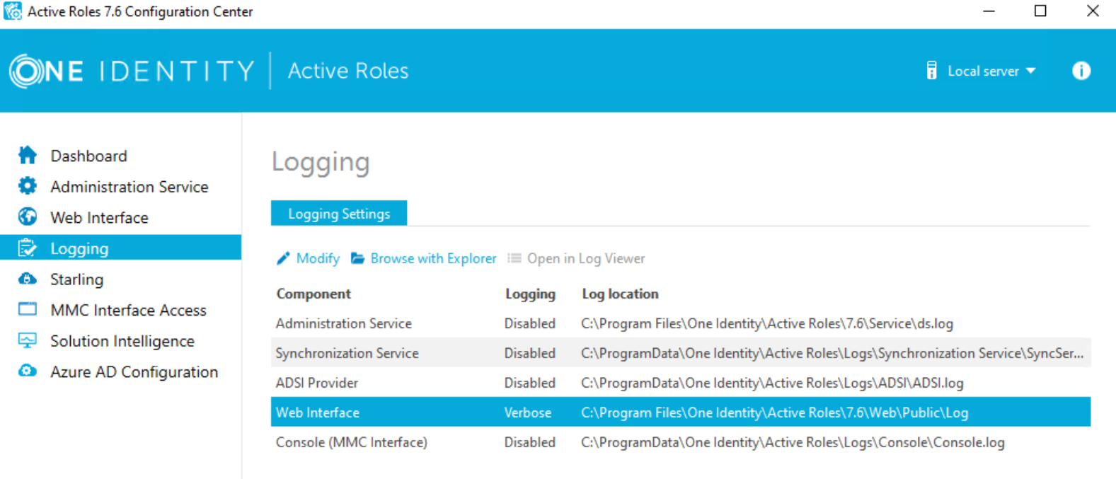Maximize the Configuration Center window

1040,11
